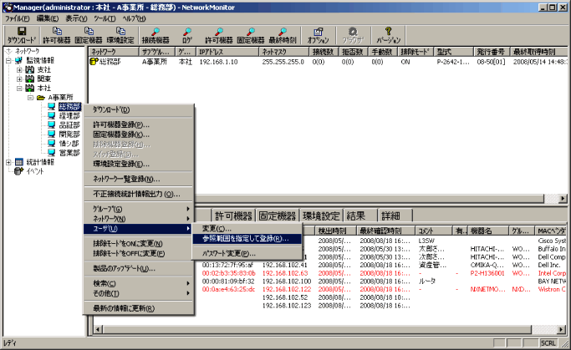Open the その他(T) submenu
The height and width of the screenshot is (350, 571).
pos(139,293)
